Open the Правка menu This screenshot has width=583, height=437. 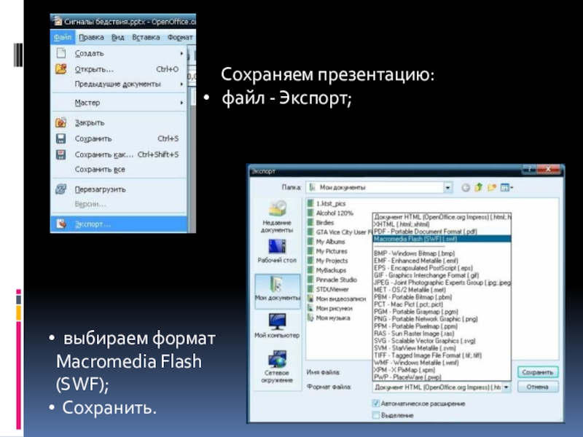91,37
